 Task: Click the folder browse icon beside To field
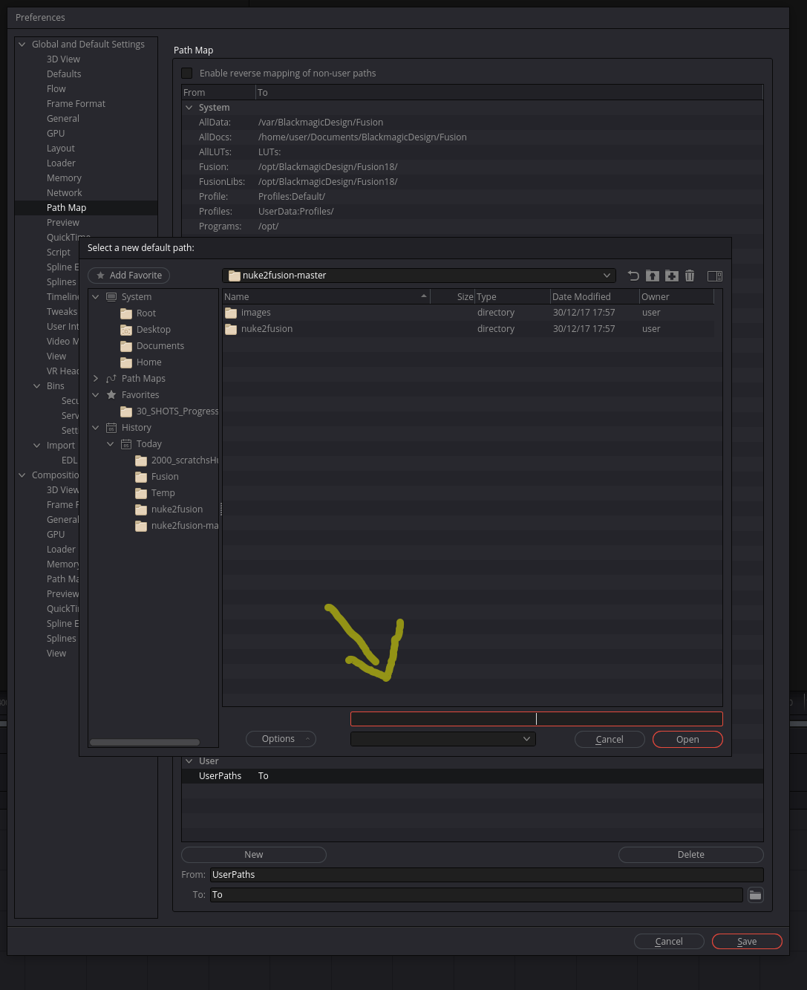click(x=755, y=895)
